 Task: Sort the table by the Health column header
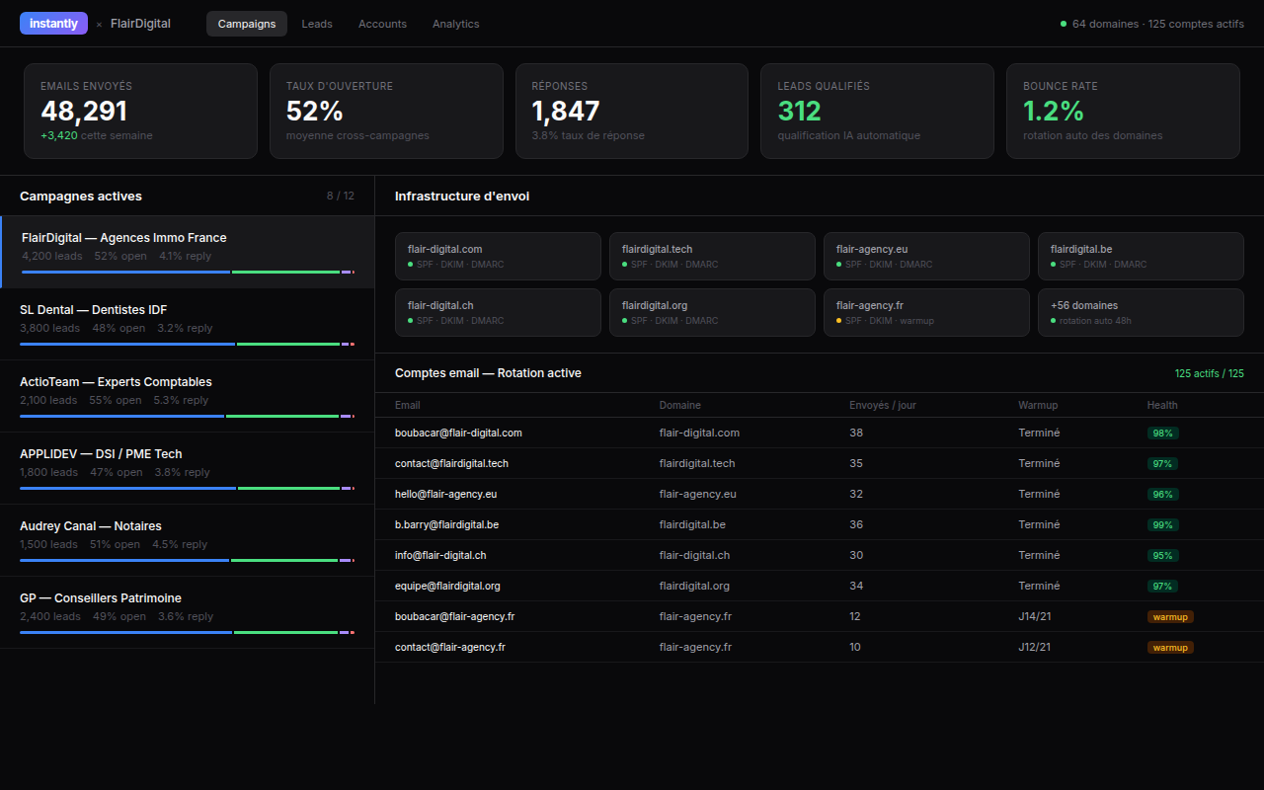click(x=1161, y=405)
